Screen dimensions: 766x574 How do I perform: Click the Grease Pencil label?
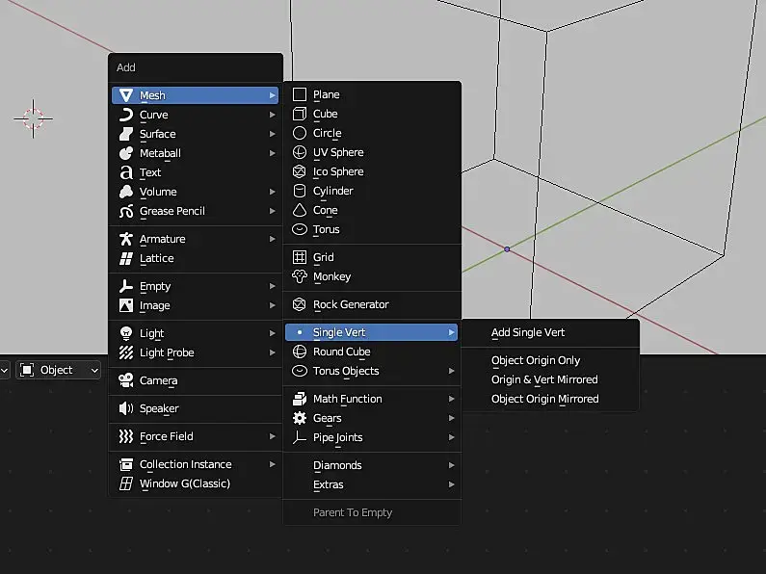[172, 211]
